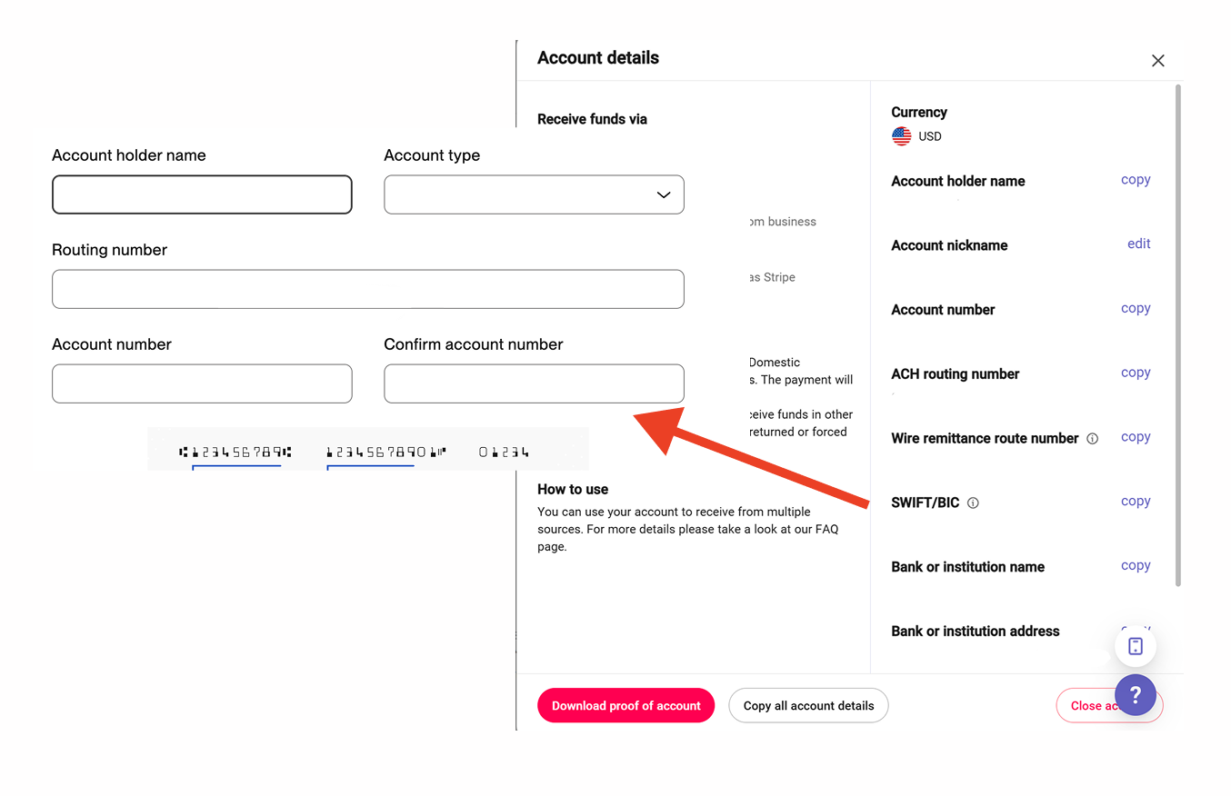Close the Account details panel
Screen dimensions: 1231x796
tap(1157, 61)
